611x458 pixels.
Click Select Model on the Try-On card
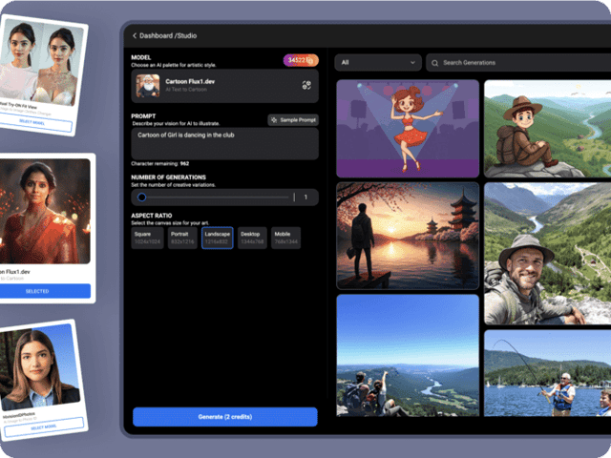32,123
